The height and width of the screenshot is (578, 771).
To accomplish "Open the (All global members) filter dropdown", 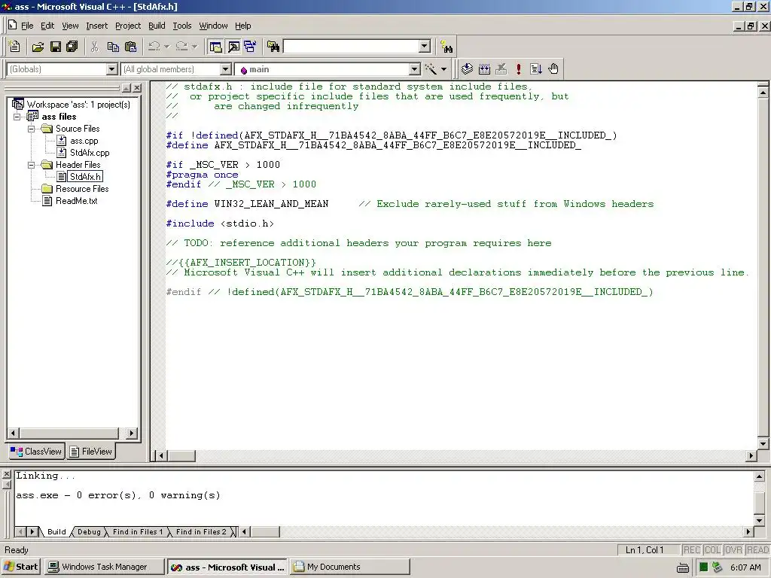I will pyautogui.click(x=225, y=69).
